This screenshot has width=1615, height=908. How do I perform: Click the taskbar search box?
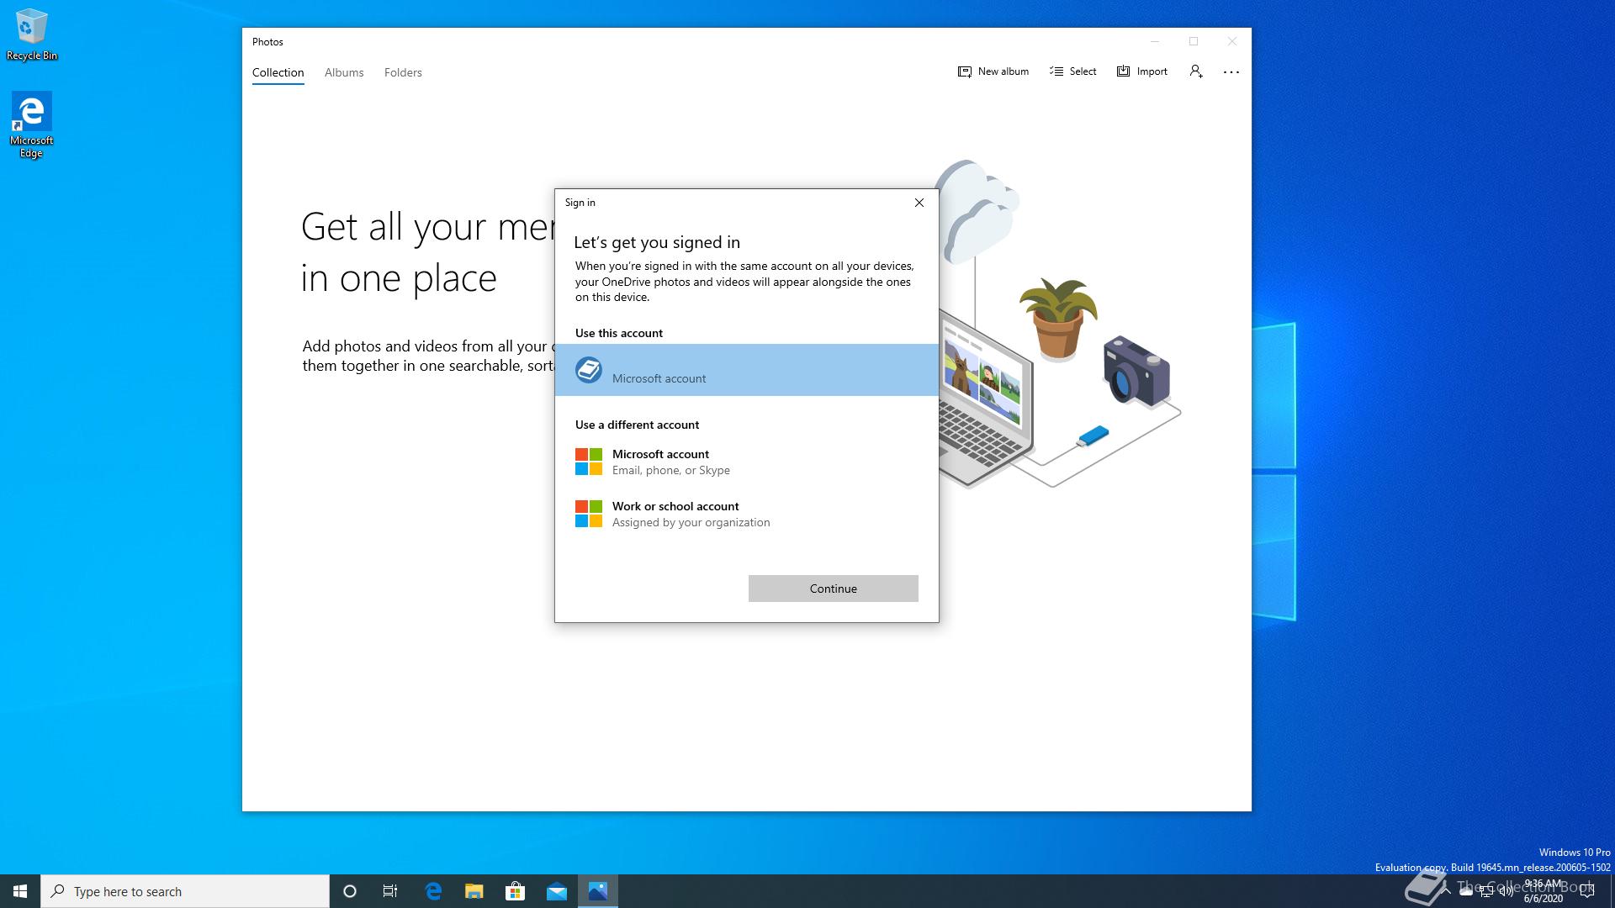(185, 891)
